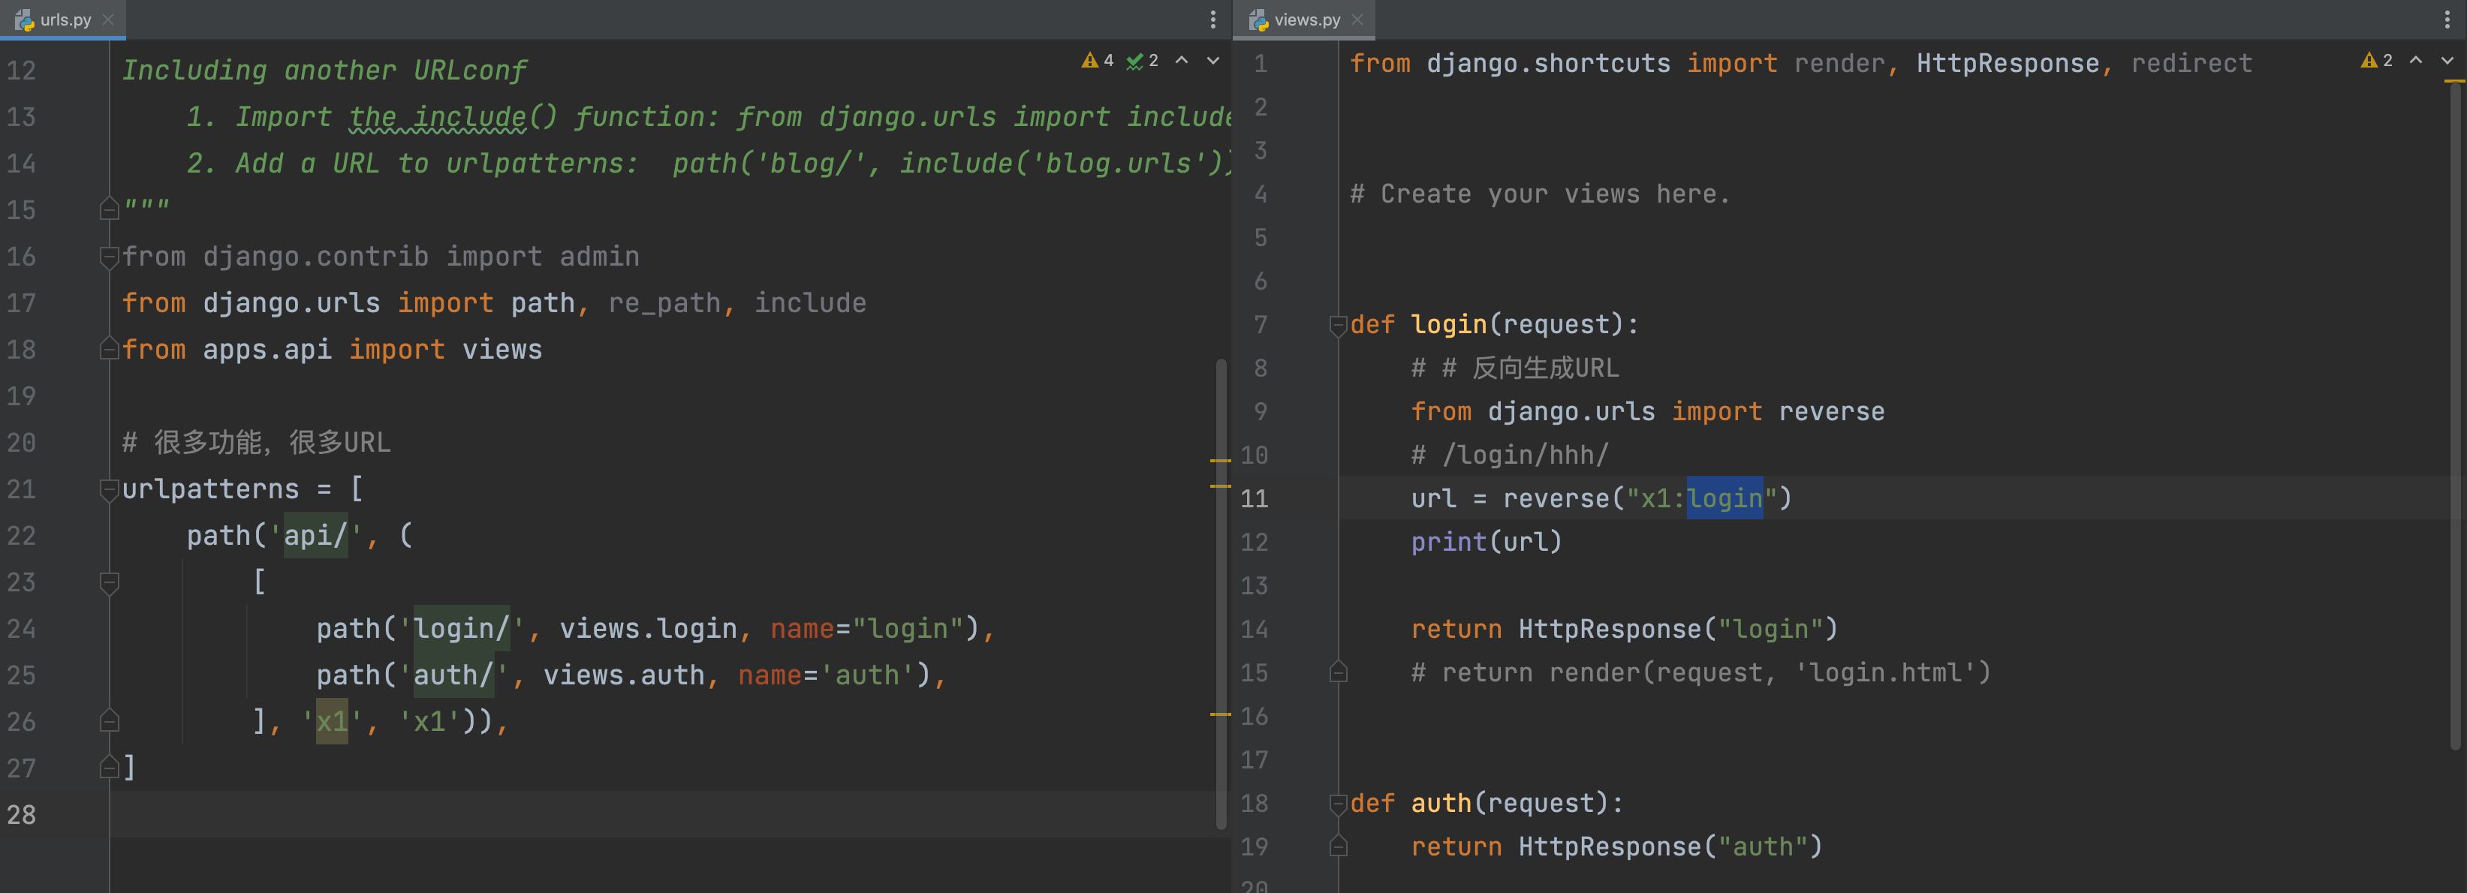This screenshot has height=893, width=2467.
Task: Click the yellow warning stripe marker in views.py
Action: coord(2453,83)
